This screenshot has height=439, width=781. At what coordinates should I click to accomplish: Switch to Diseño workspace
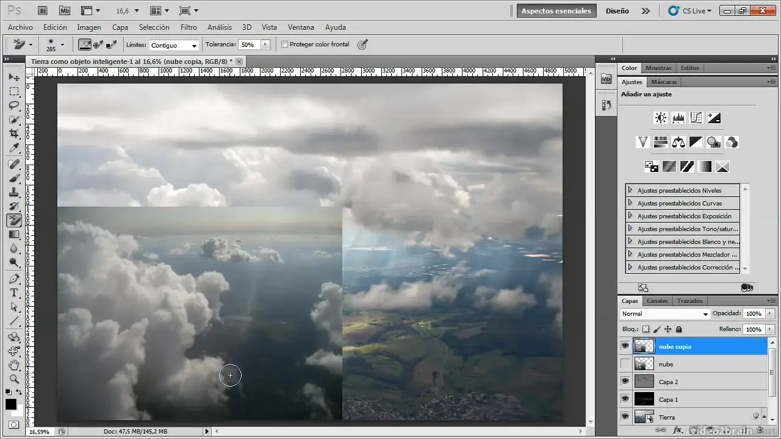(x=617, y=11)
